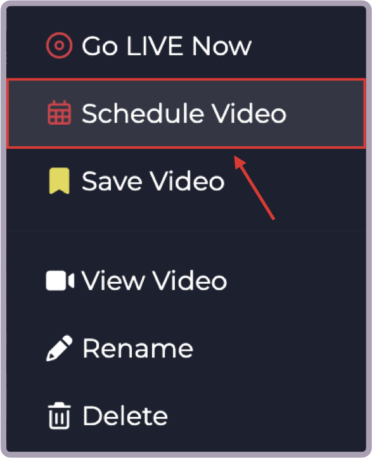Click the red calendar Schedule icon
The width and height of the screenshot is (372, 458).
[x=60, y=113]
